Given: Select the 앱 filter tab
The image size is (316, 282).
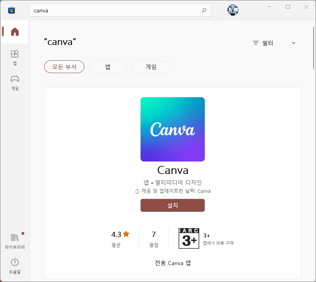Looking at the screenshot, I should tap(108, 67).
